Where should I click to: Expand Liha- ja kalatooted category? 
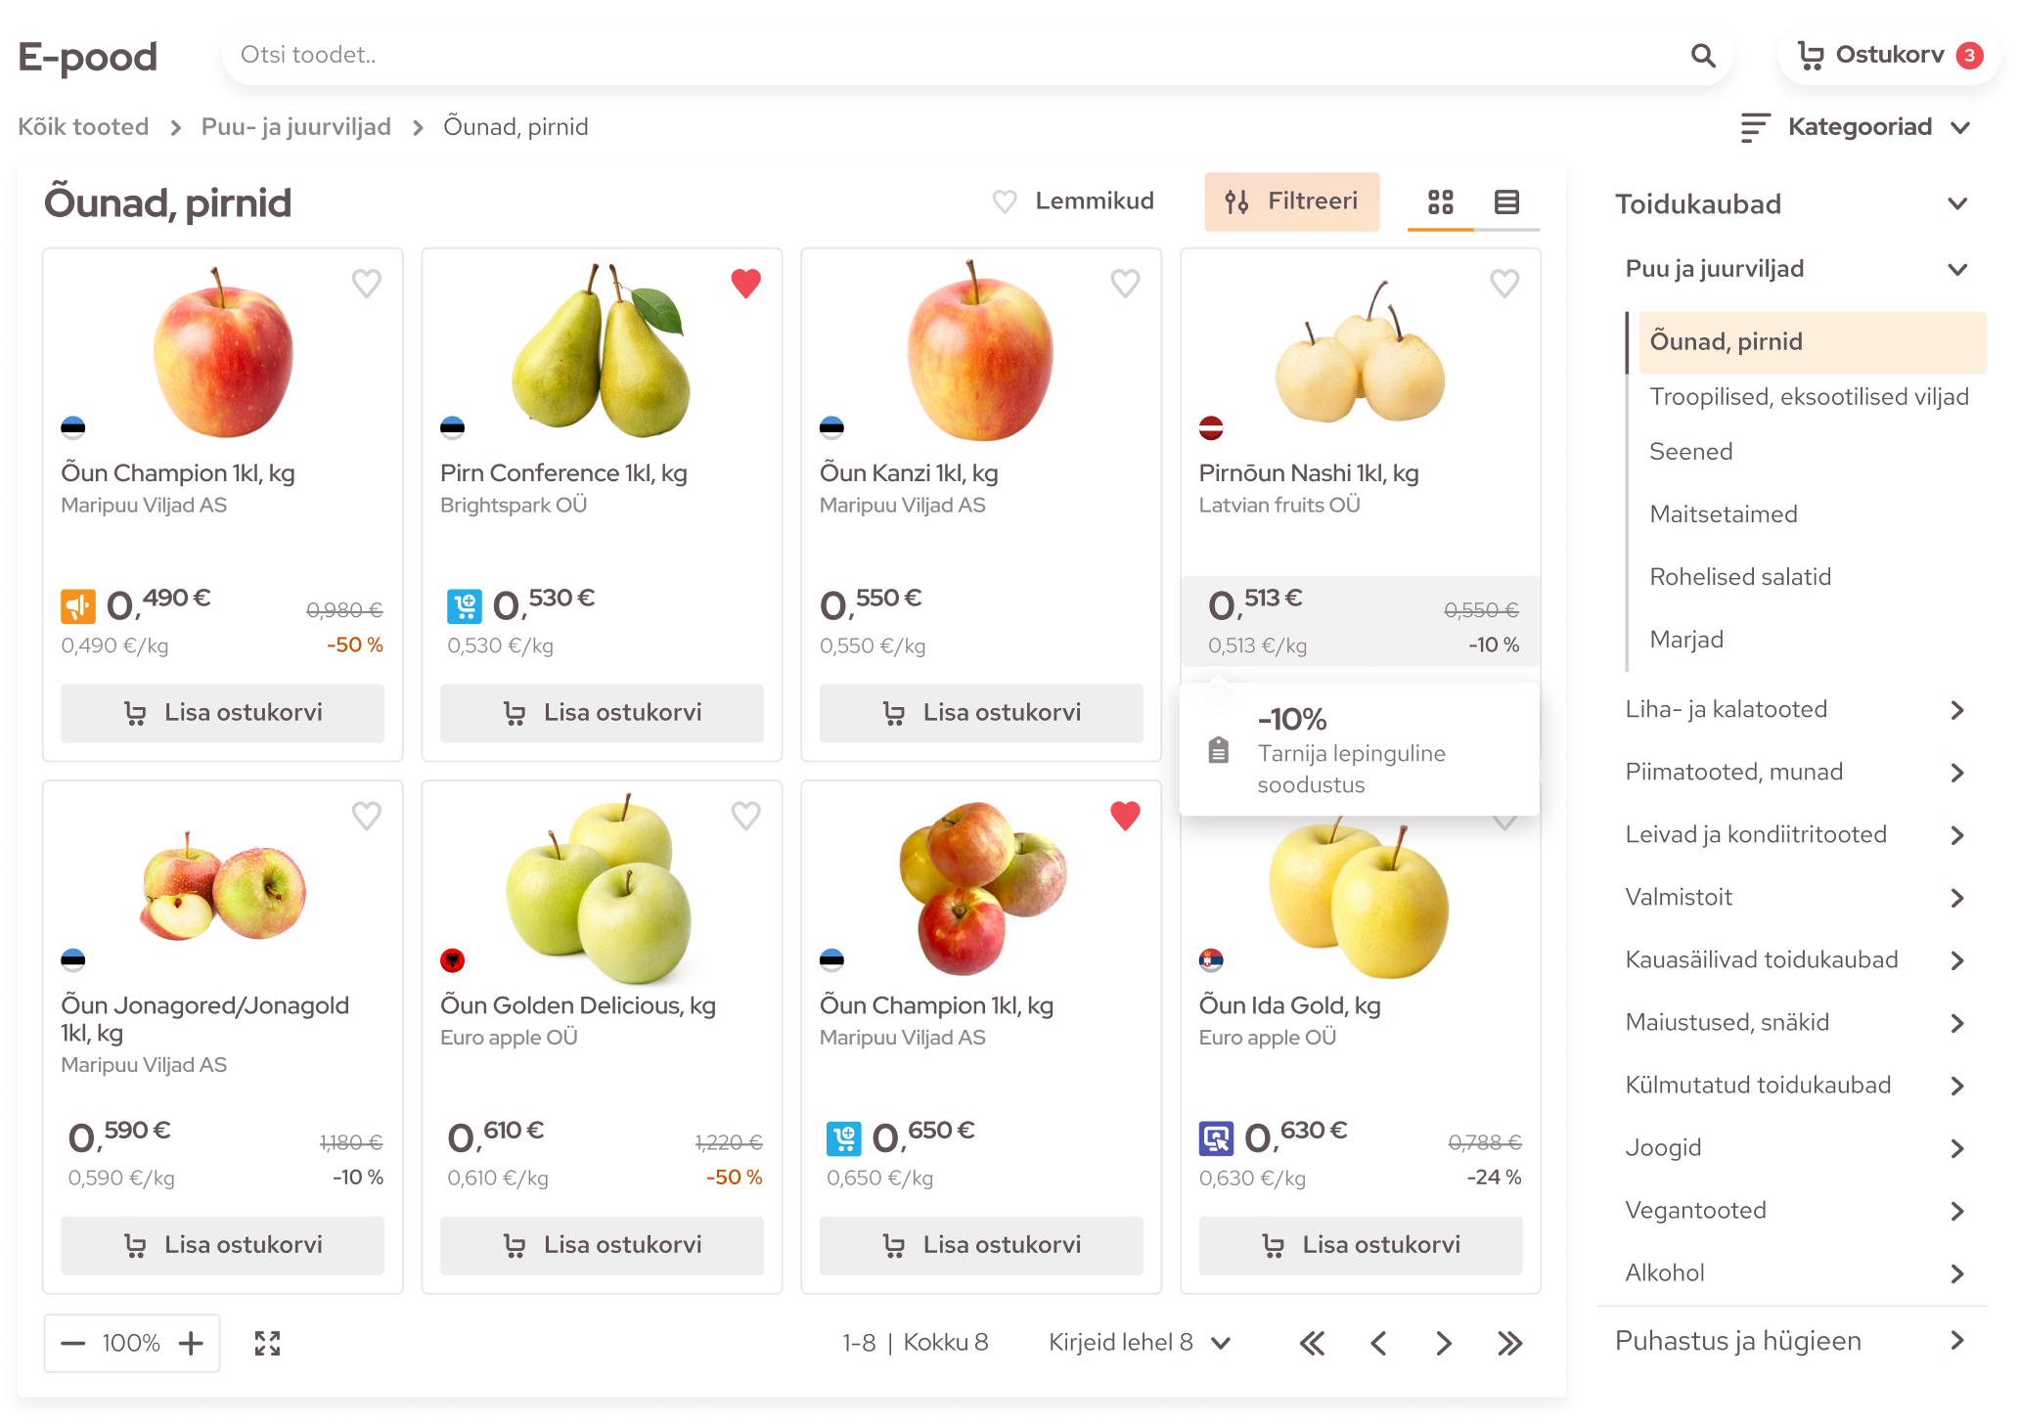pyautogui.click(x=1794, y=709)
